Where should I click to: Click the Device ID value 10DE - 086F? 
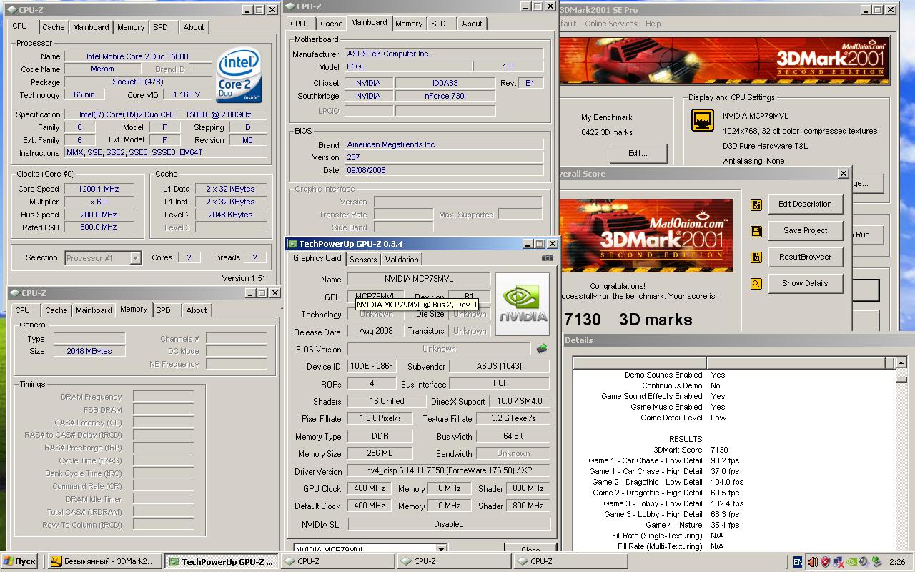372,366
